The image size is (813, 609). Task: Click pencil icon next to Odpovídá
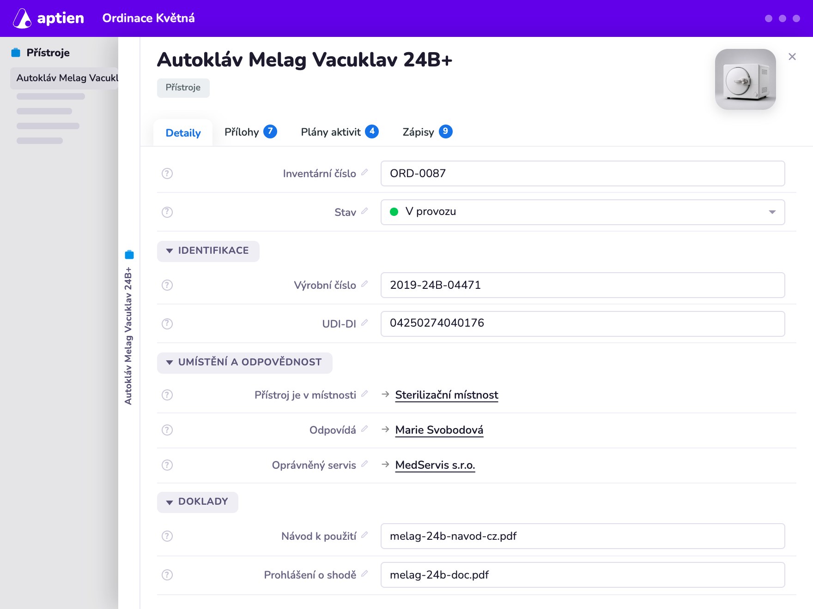click(x=364, y=429)
